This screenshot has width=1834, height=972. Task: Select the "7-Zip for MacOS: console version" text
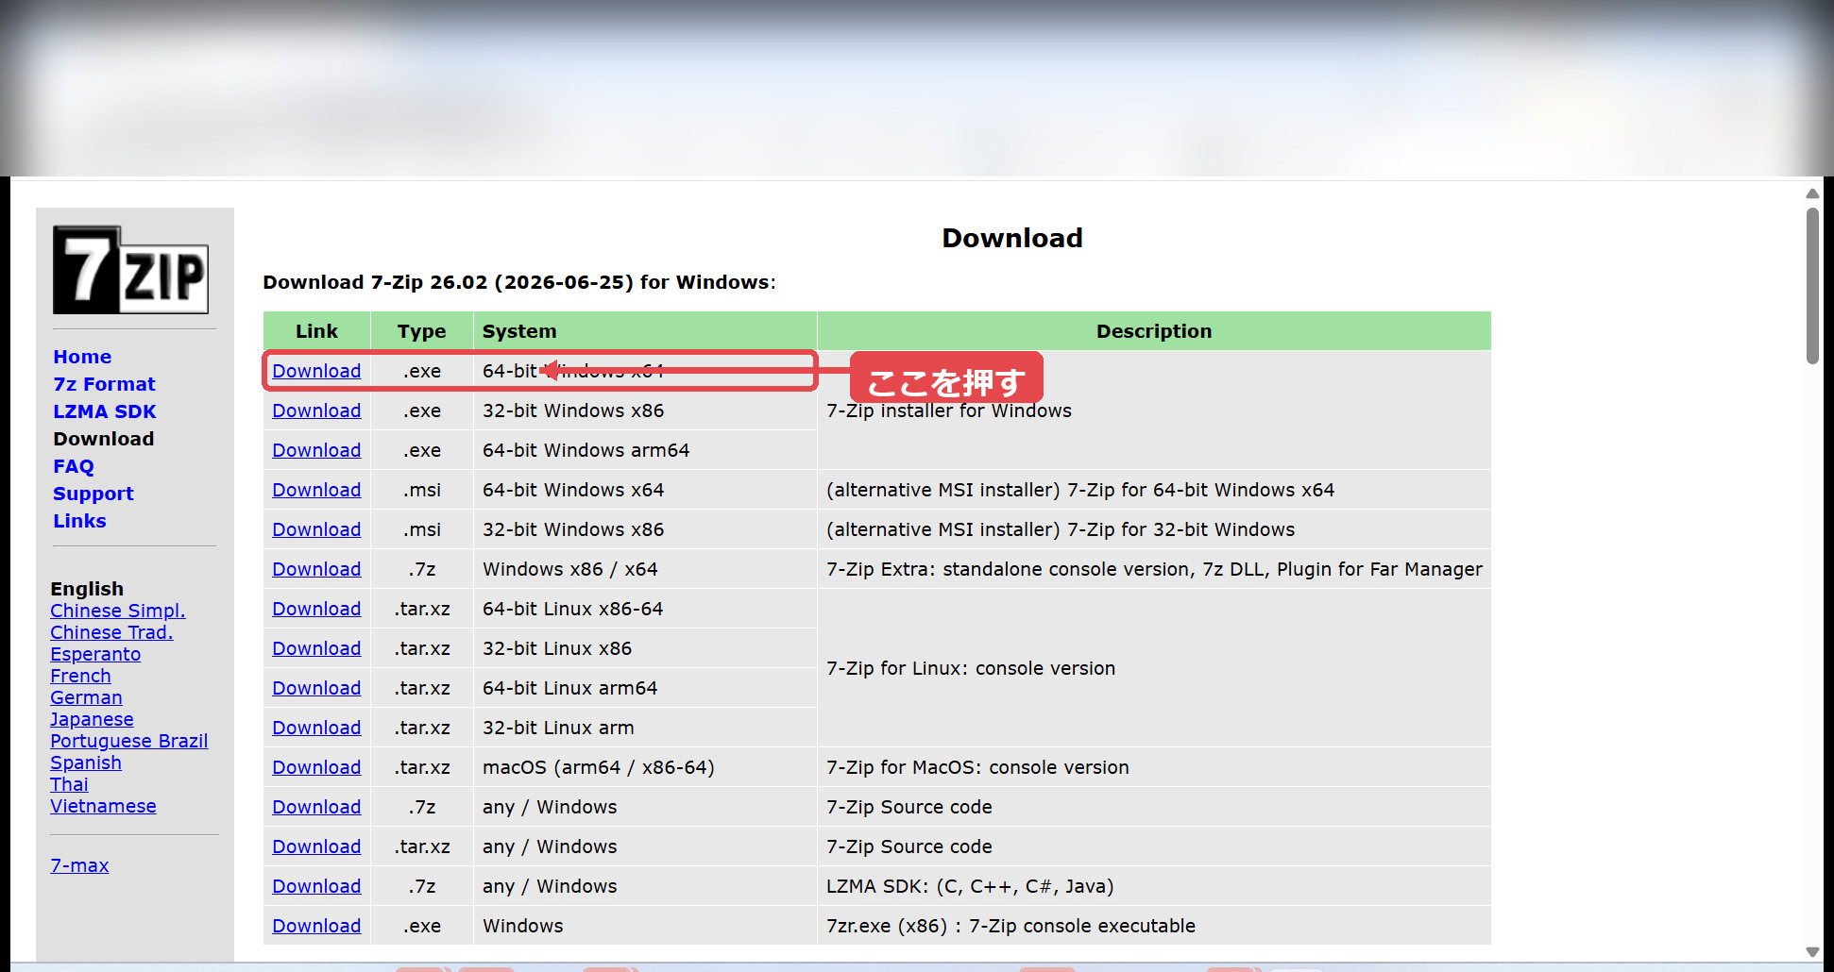pyautogui.click(x=977, y=767)
